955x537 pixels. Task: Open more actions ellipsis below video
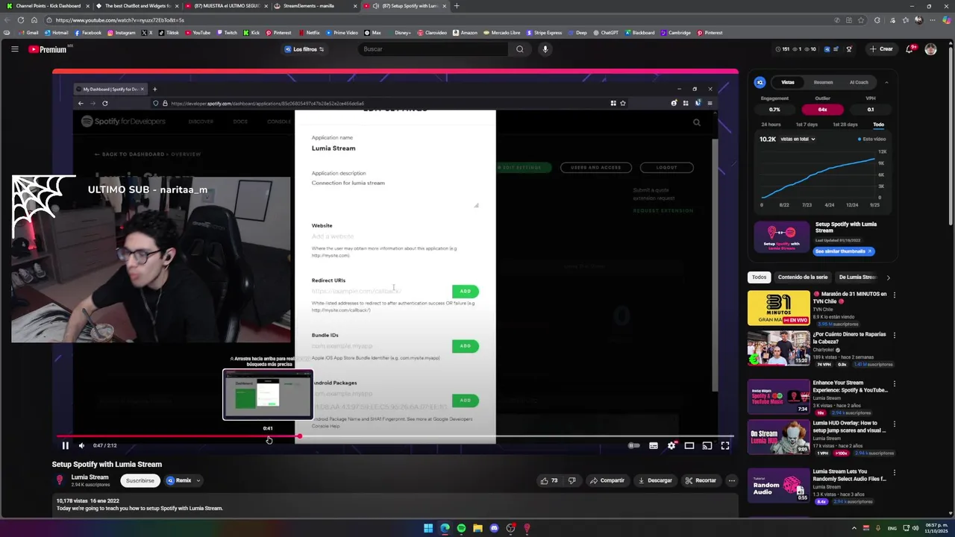(x=732, y=480)
